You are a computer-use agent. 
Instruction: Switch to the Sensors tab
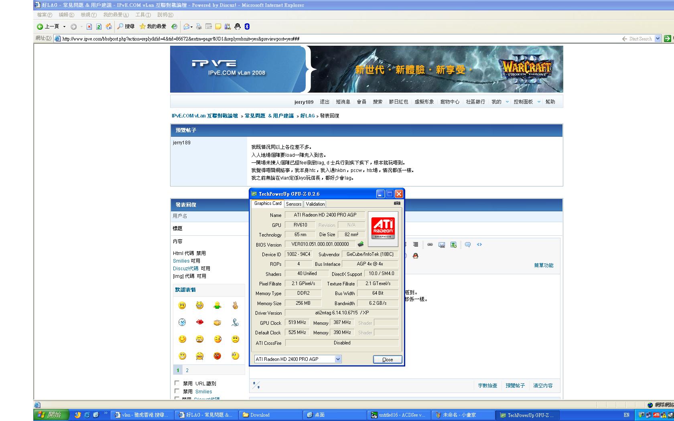click(294, 204)
